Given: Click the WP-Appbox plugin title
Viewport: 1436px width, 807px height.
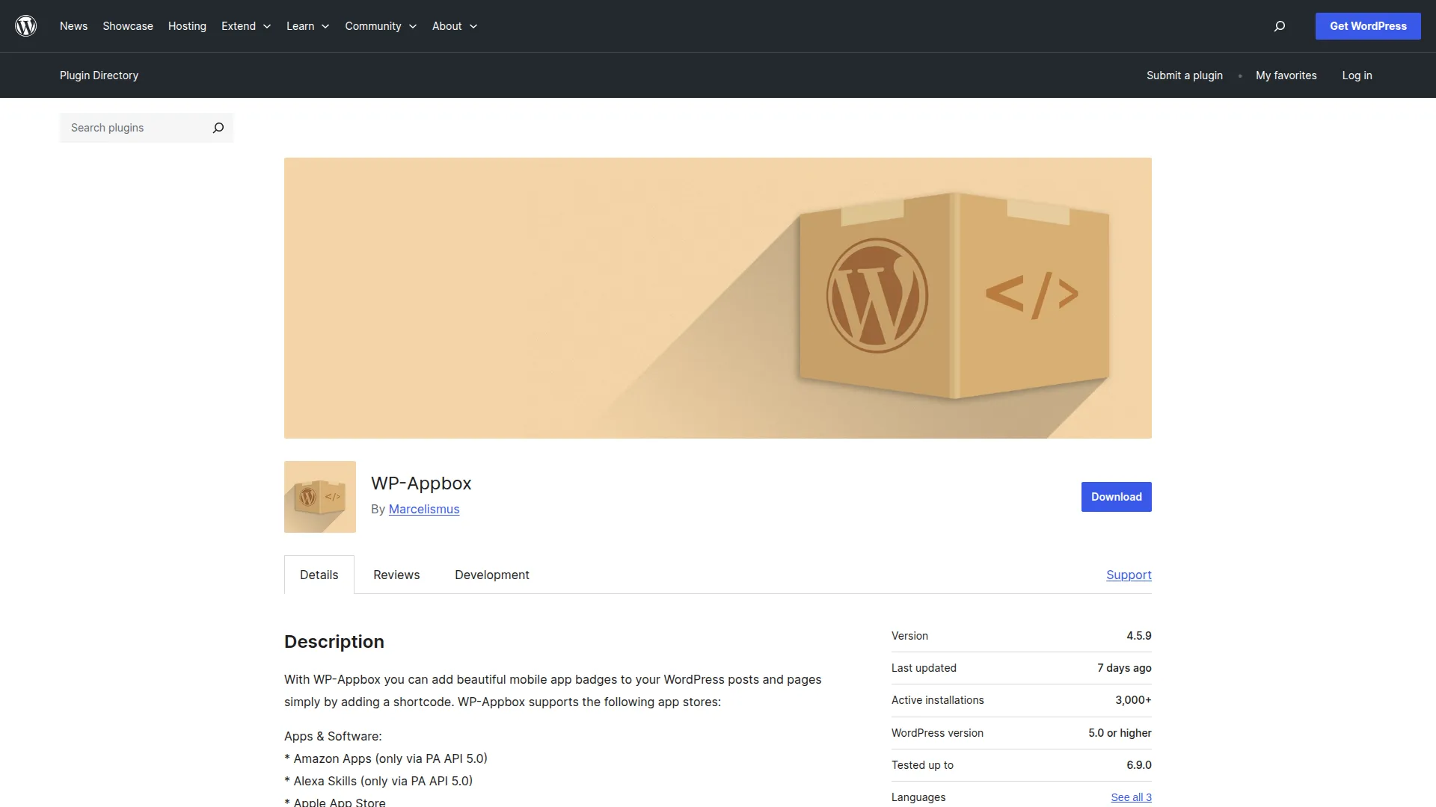Looking at the screenshot, I should click(421, 483).
